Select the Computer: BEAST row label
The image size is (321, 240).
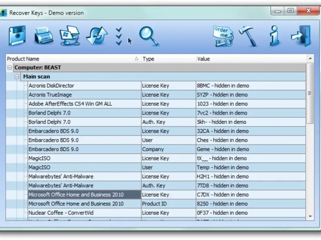pos(38,68)
